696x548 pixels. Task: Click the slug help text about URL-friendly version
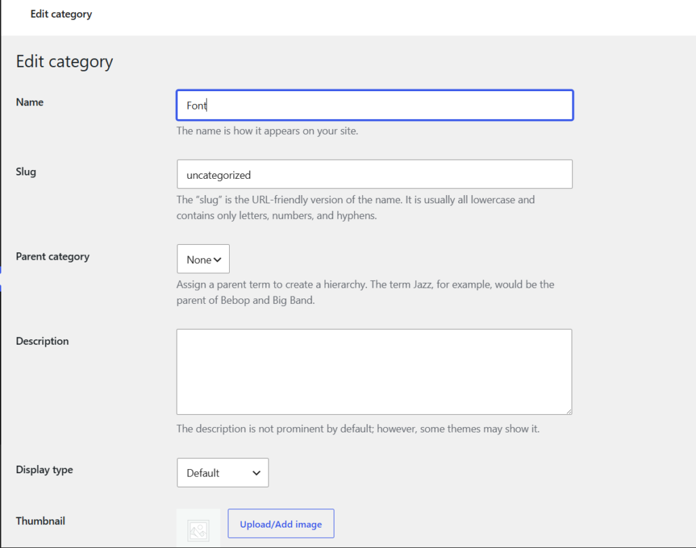pos(355,207)
